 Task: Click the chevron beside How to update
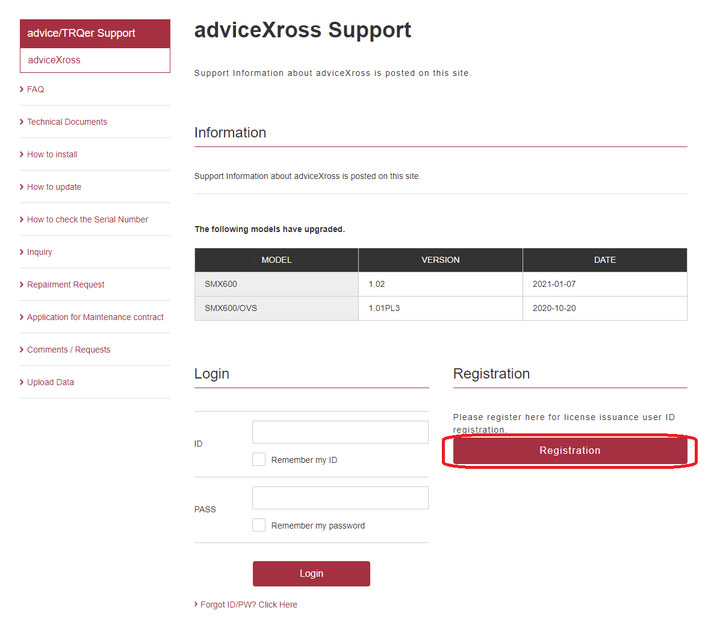click(x=22, y=187)
